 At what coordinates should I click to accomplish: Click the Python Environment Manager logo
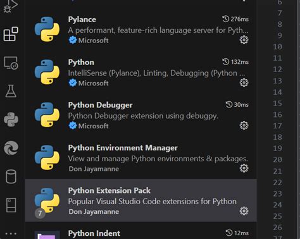pos(47,157)
